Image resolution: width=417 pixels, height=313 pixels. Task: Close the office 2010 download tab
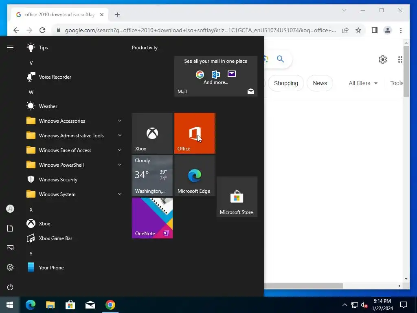[101, 15]
